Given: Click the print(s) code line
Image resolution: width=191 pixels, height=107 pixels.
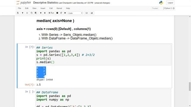Looking at the screenshot, I should point(44,59).
